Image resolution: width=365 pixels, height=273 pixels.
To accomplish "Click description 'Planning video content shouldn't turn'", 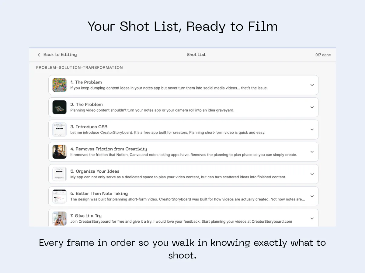I will click(152, 110).
